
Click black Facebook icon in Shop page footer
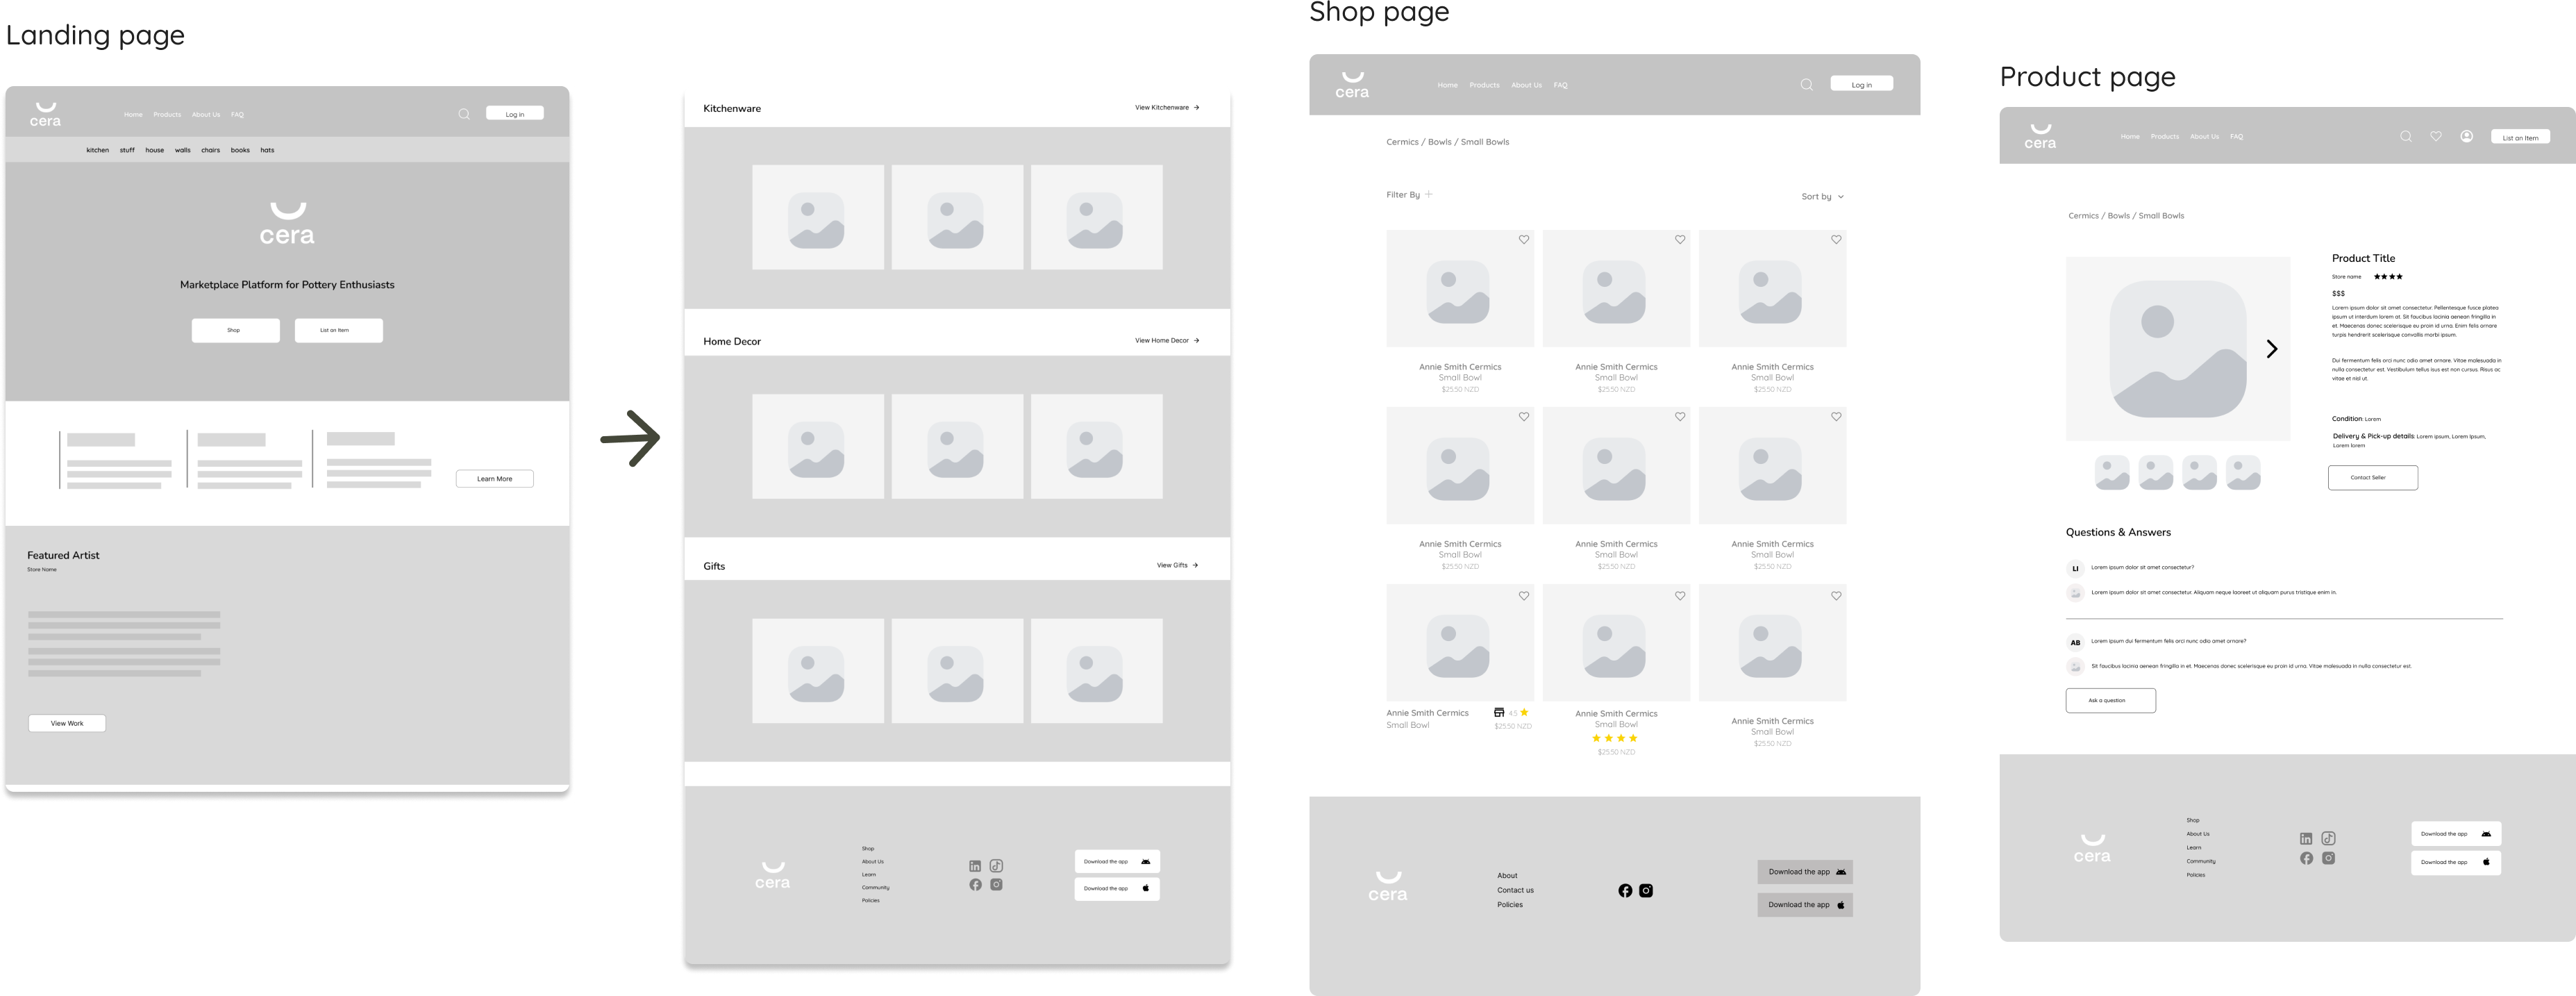(x=1625, y=891)
